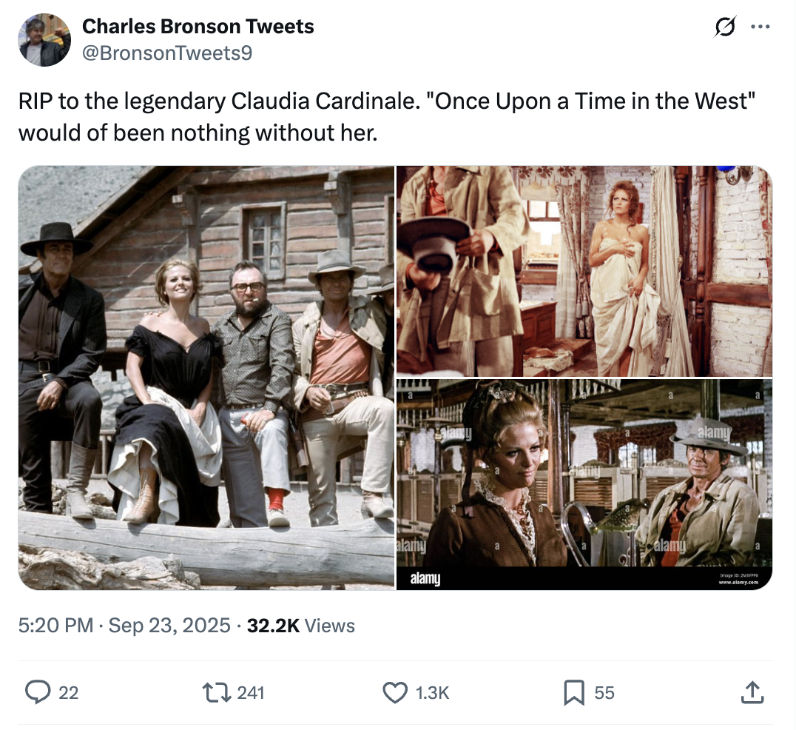
Task: Click the 55 bookmarks count
Action: [604, 692]
